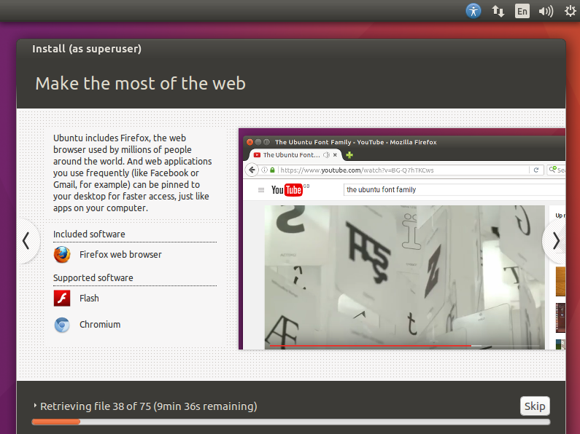This screenshot has height=434, width=580.
Task: Click the installation progress bar
Action: pos(291,422)
